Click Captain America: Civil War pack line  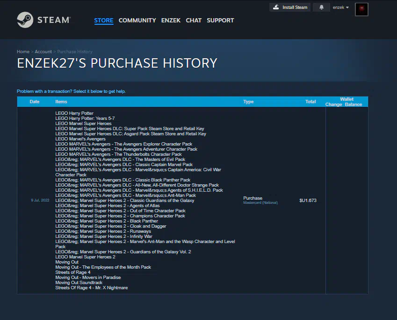[138, 172]
